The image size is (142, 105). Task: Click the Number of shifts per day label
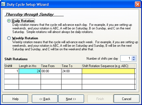[102, 59]
